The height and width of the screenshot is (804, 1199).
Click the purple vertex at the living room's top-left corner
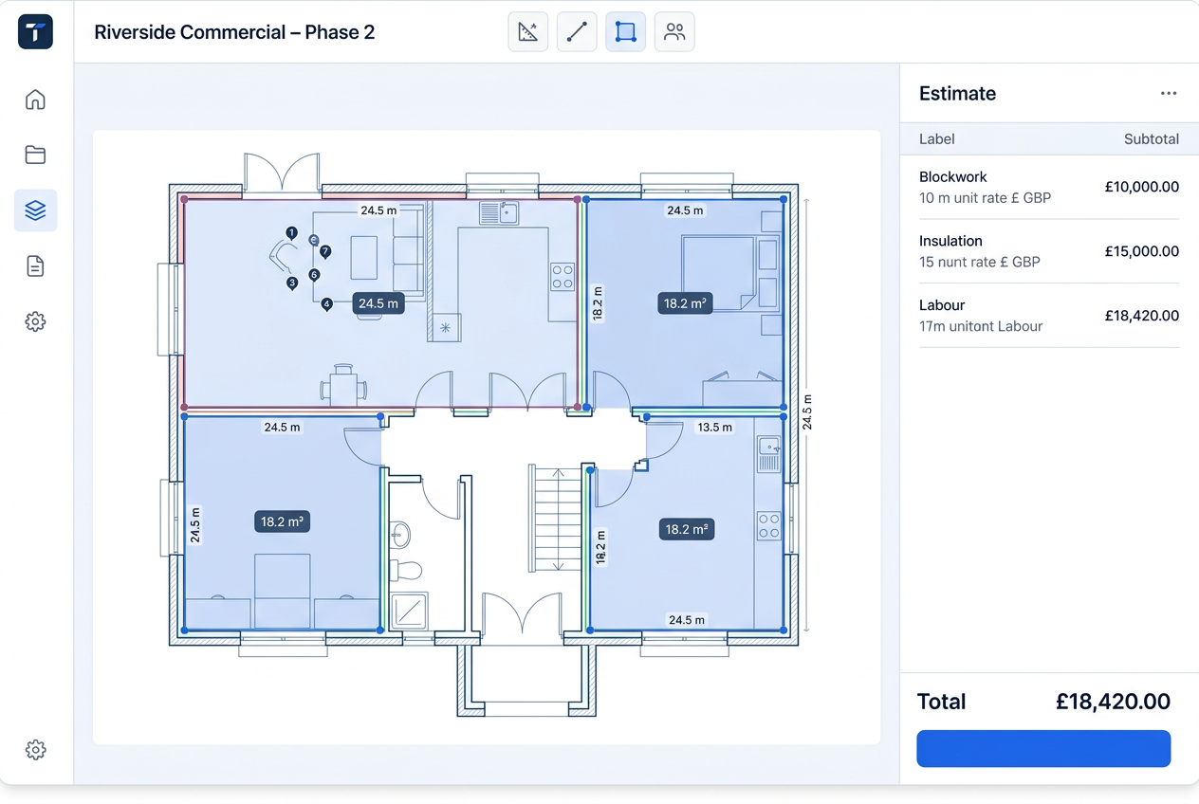[184, 199]
